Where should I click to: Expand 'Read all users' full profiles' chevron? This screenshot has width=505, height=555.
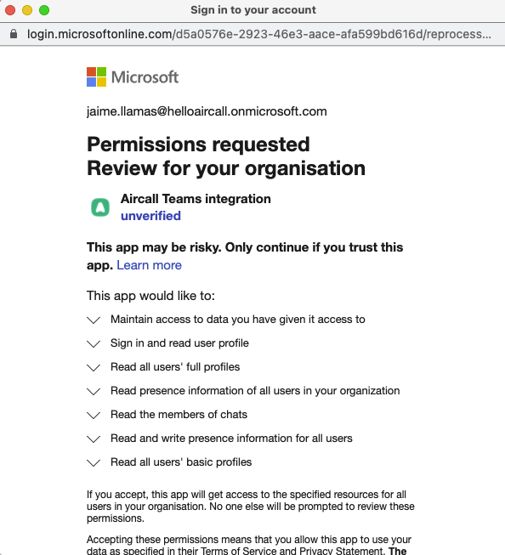pyautogui.click(x=94, y=367)
